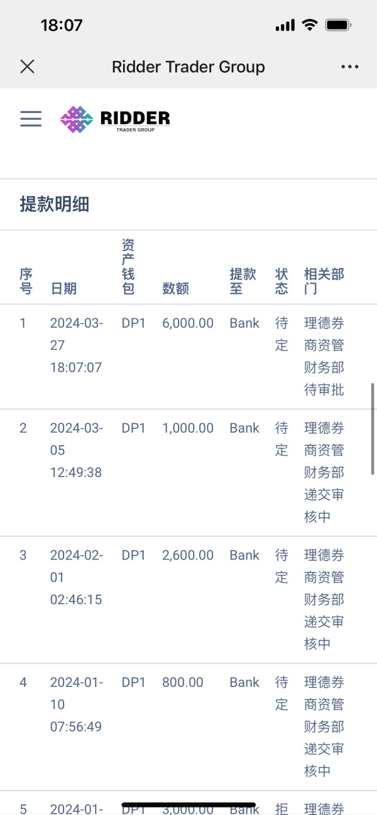Open the hamburger navigation menu
Viewport: 377px width, 815px height.
click(x=31, y=119)
